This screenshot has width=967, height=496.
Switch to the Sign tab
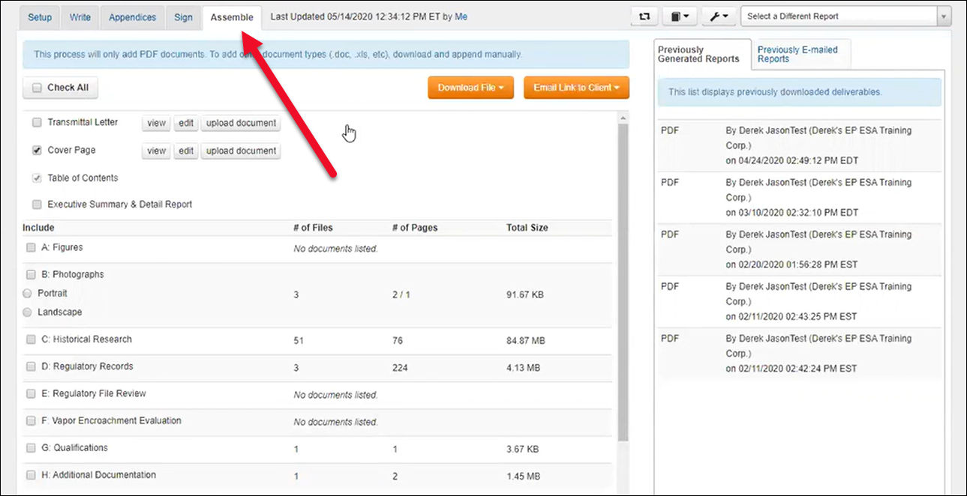point(184,17)
